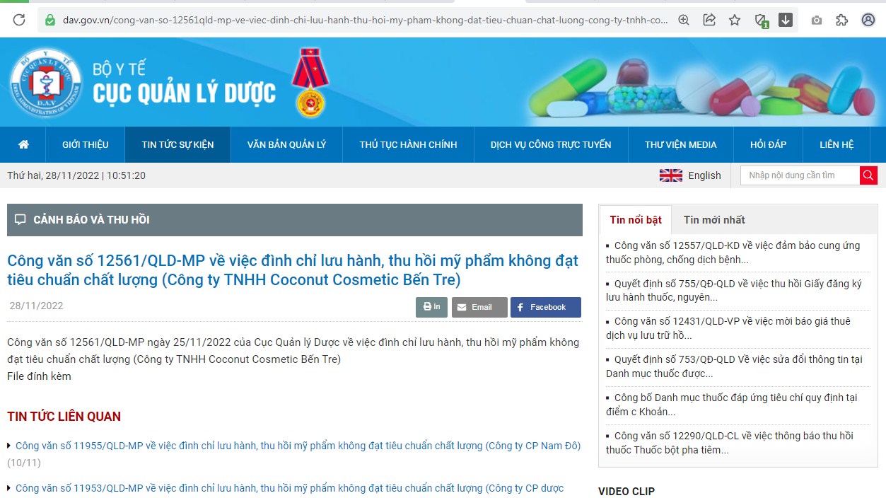
Task: Share the article via Email button
Action: (x=479, y=307)
